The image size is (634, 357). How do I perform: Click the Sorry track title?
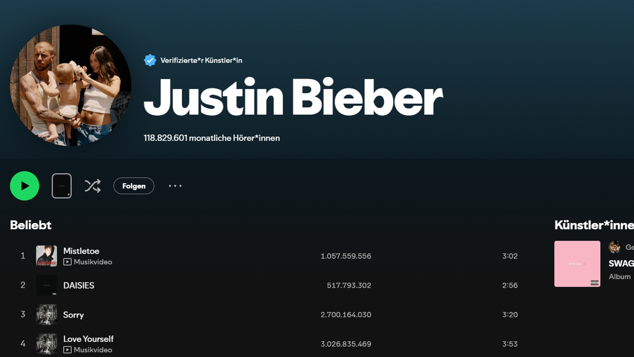(73, 315)
